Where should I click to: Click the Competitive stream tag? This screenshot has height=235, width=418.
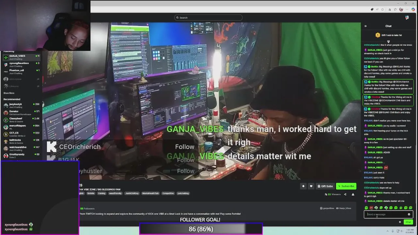coord(168,193)
